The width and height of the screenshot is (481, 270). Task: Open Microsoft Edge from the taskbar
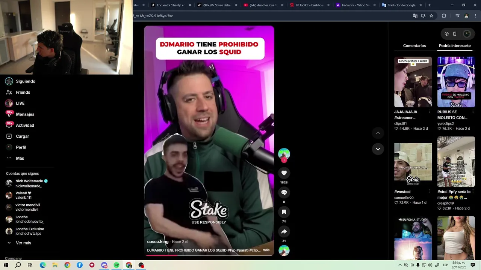[42, 265]
